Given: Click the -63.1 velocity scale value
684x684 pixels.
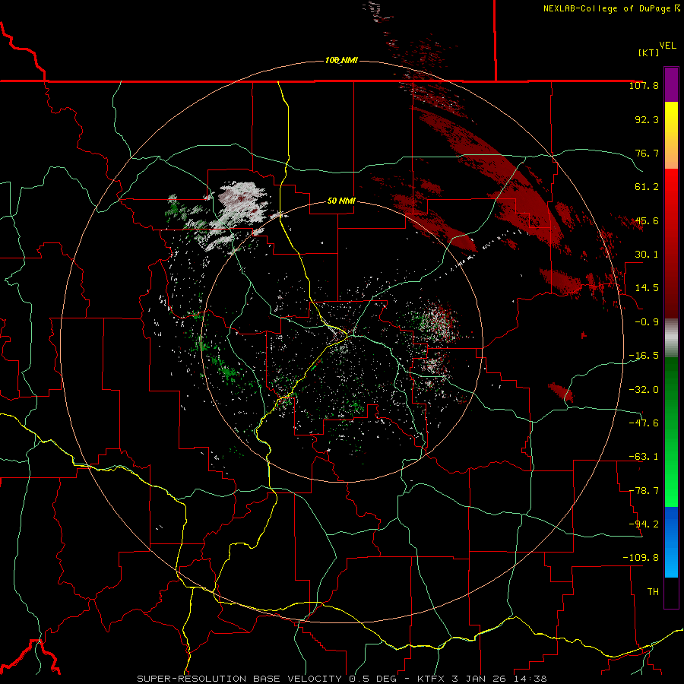Looking at the screenshot, I should click(x=644, y=457).
